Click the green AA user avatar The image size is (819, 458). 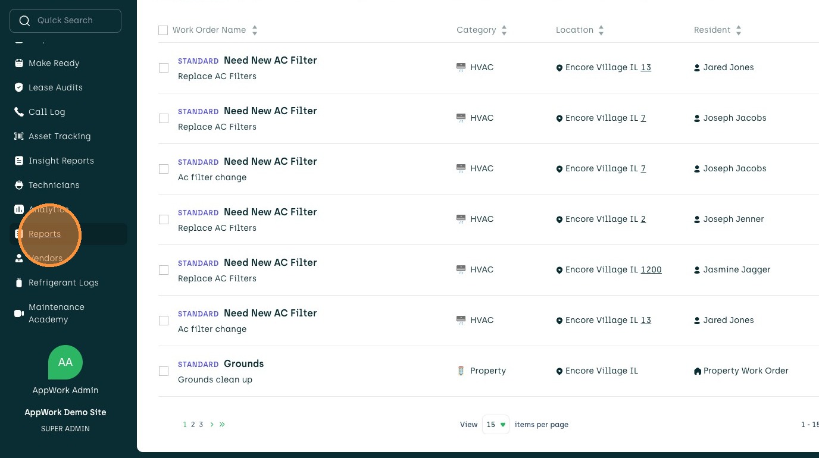coord(65,362)
